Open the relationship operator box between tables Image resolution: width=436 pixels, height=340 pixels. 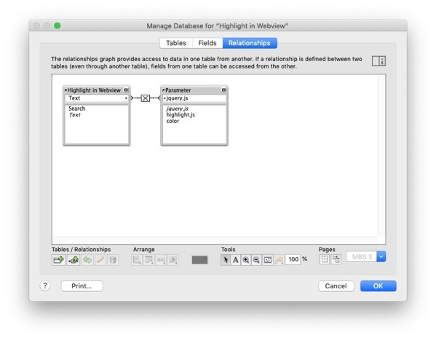click(145, 98)
